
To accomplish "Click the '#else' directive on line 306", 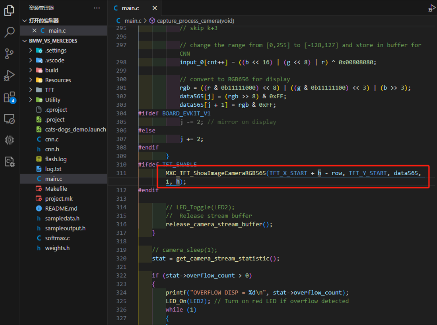I will [147, 131].
